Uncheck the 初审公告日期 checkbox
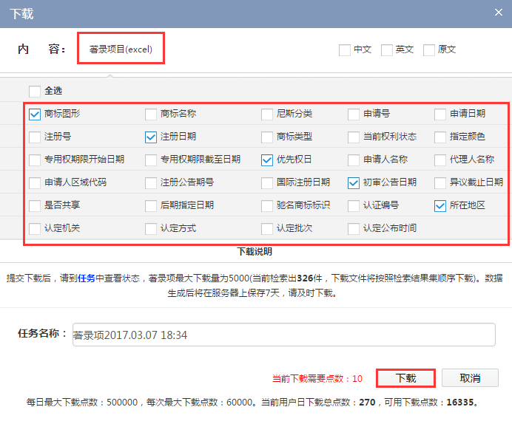Image resolution: width=512 pixels, height=421 pixels. click(x=354, y=182)
